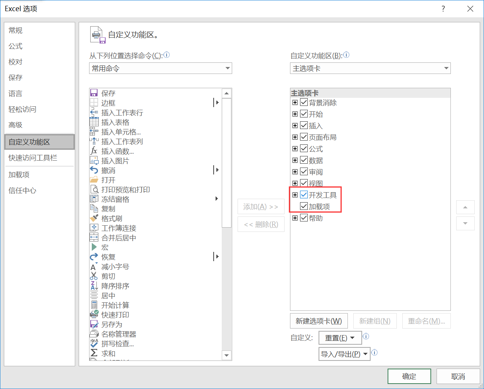Click info icon beside 自定义功能区 label
This screenshot has height=389, width=484.
pos(346,55)
